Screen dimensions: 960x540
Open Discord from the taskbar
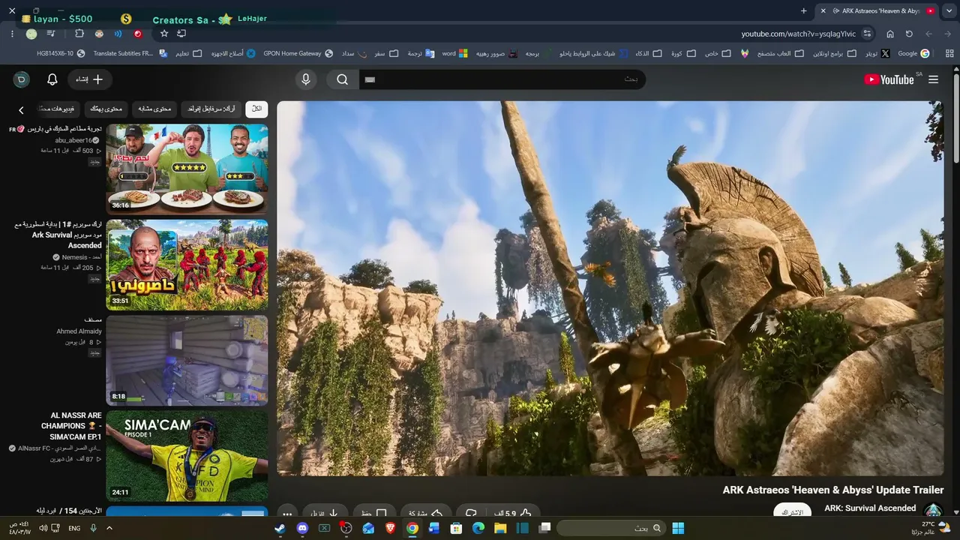(302, 528)
